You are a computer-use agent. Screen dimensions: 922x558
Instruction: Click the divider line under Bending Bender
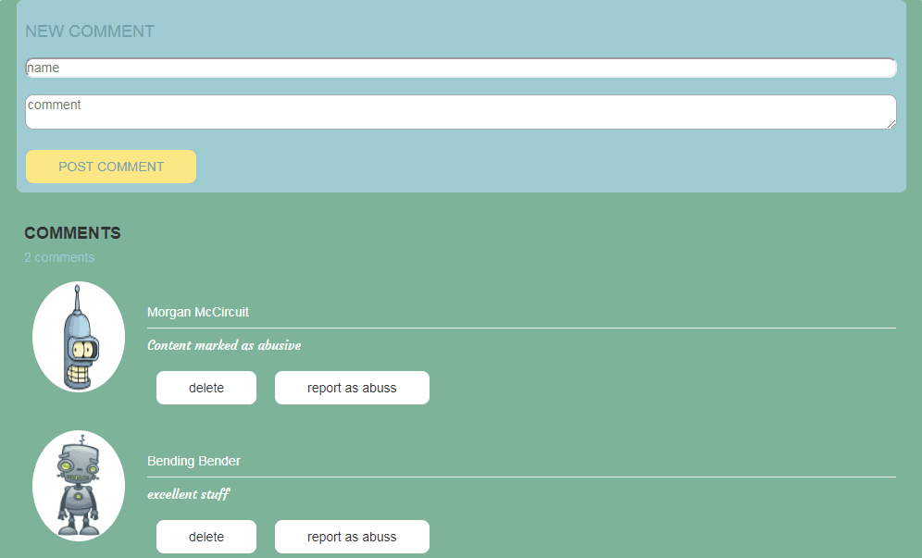521,477
